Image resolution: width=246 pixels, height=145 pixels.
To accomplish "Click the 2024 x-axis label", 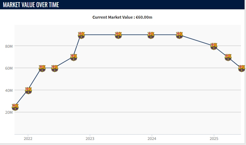I will point(152,139).
